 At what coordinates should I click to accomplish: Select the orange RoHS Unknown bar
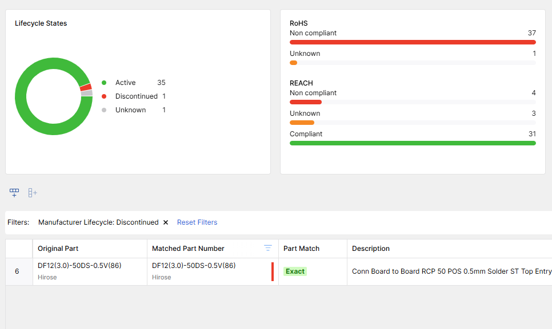click(294, 63)
